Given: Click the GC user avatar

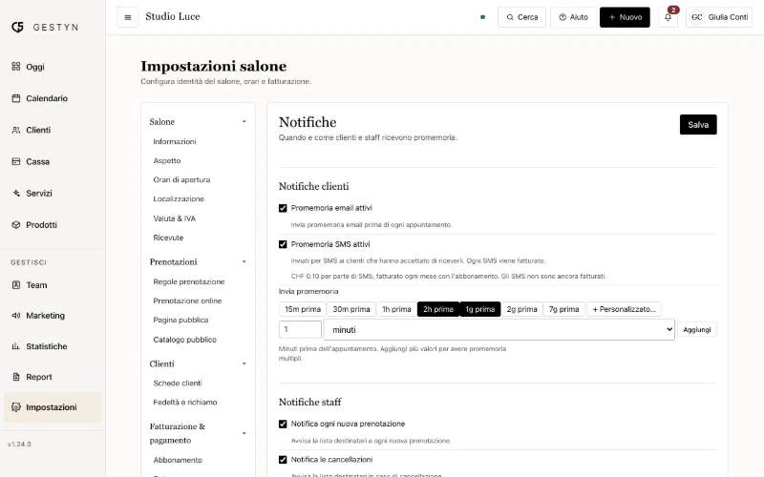Looking at the screenshot, I should [x=697, y=17].
